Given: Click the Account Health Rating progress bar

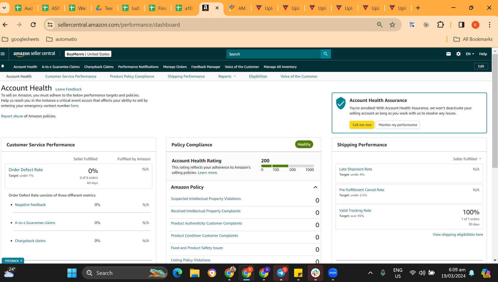Looking at the screenshot, I should point(287,166).
